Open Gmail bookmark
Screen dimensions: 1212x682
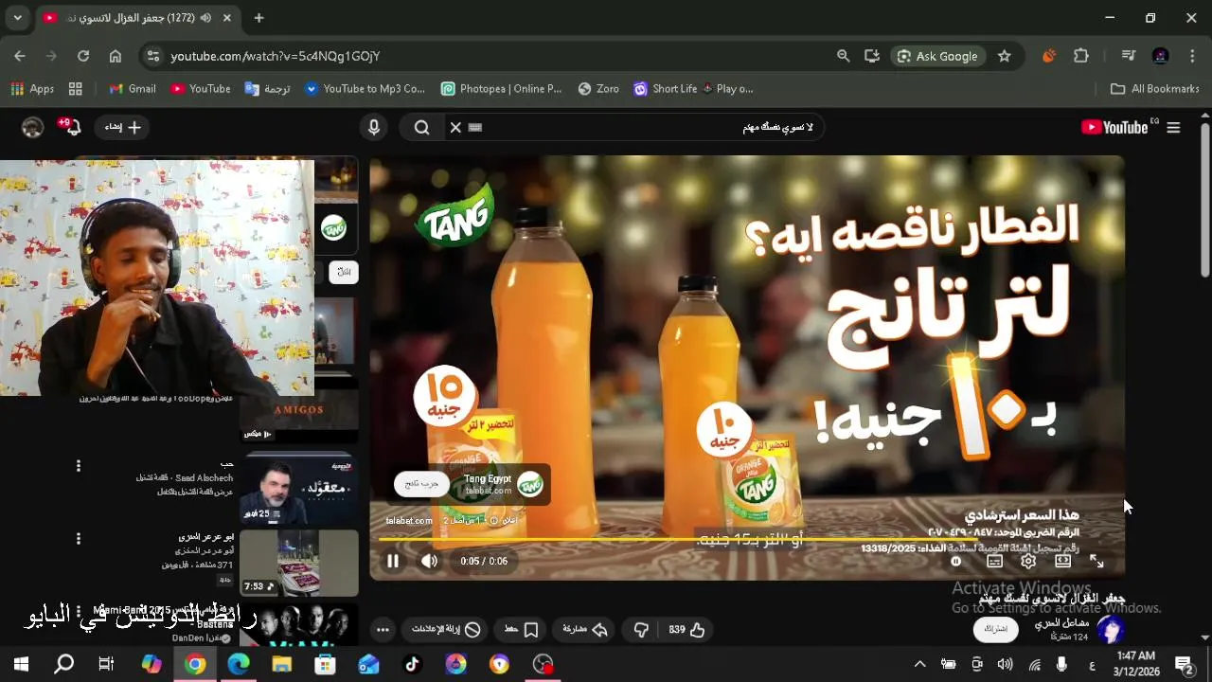(133, 88)
